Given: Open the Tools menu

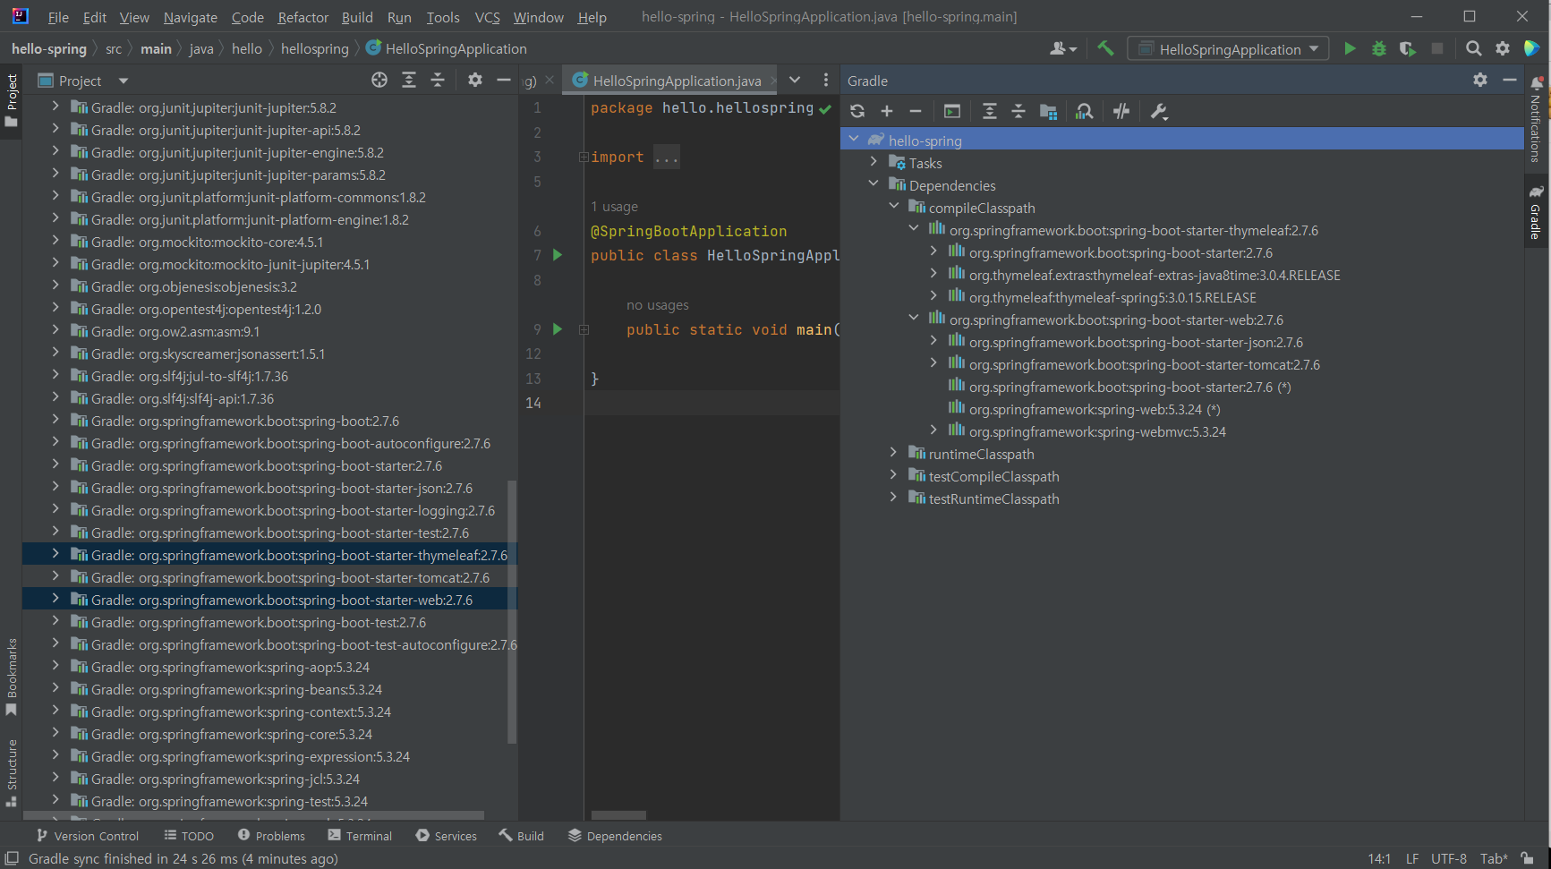Looking at the screenshot, I should (x=442, y=17).
